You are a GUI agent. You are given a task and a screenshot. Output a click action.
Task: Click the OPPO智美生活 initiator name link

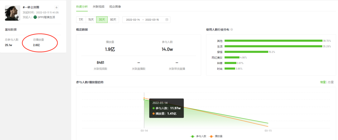46,17
